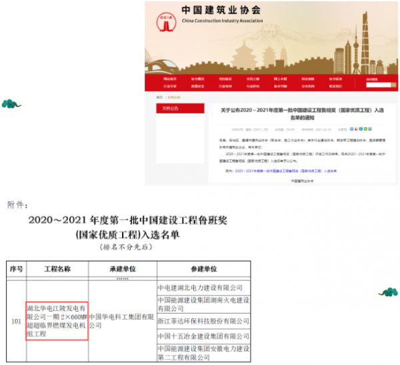
Task: Click the site search input box
Action: [x=379, y=85]
